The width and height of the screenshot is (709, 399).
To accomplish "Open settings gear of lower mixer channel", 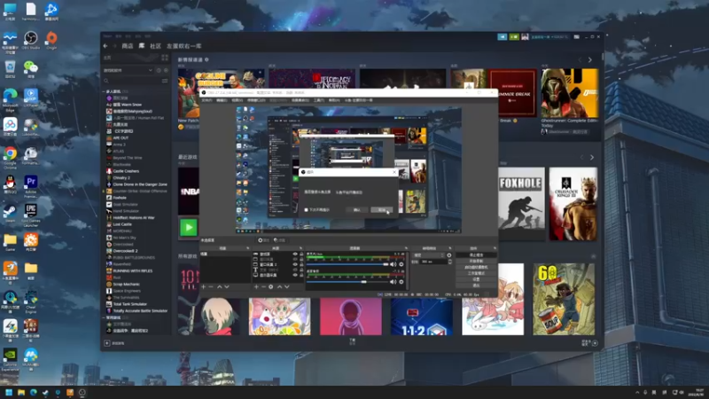I will [401, 282].
